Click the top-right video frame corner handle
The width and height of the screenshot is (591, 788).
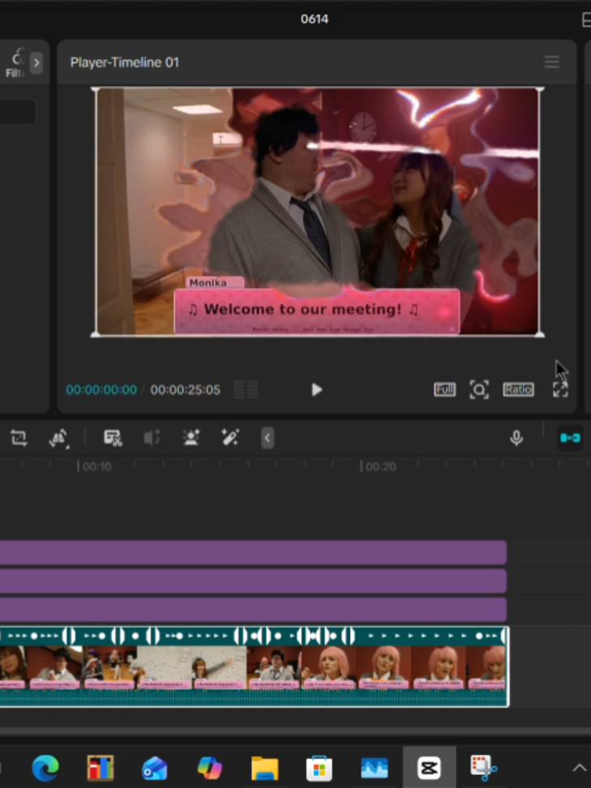tap(540, 90)
